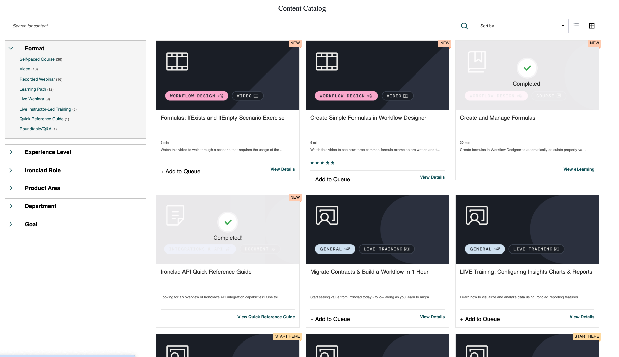The width and height of the screenshot is (619, 357).
Task: Click the search magnifier icon
Action: [464, 26]
